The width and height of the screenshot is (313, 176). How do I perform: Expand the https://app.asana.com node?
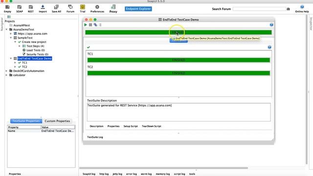[11, 34]
